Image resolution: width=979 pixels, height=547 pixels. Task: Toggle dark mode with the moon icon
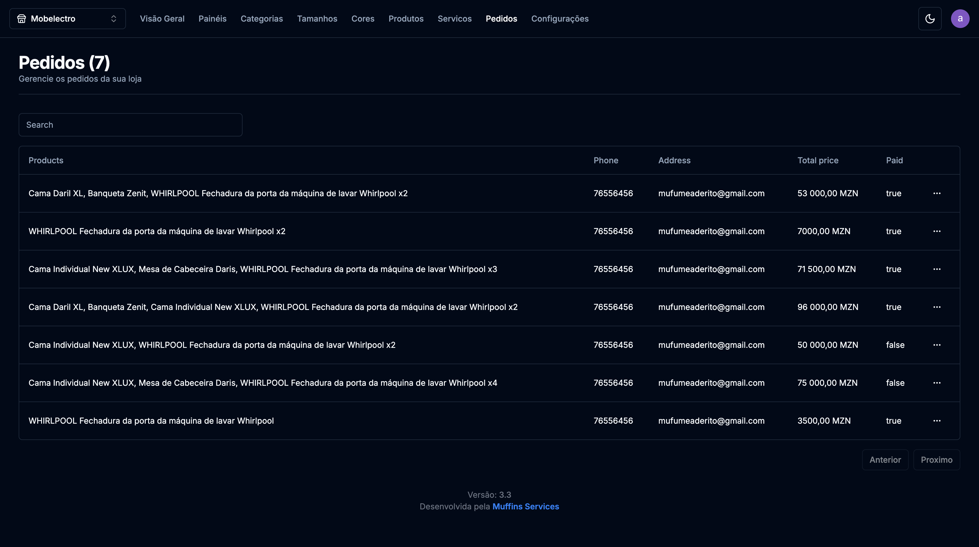[x=930, y=19]
